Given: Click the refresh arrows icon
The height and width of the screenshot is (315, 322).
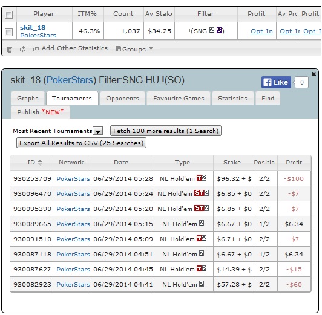Looking at the screenshot, I should [22, 49].
